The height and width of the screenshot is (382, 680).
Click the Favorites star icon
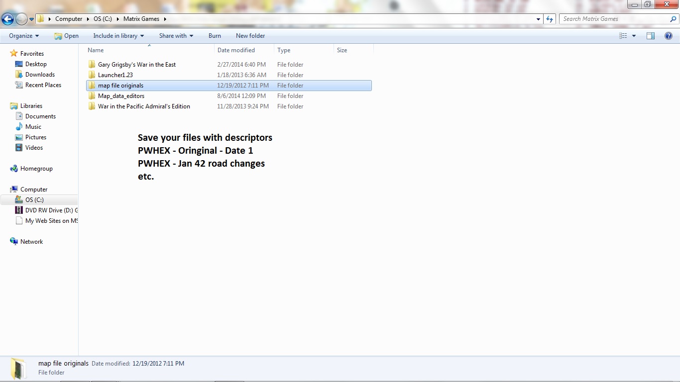[14, 54]
